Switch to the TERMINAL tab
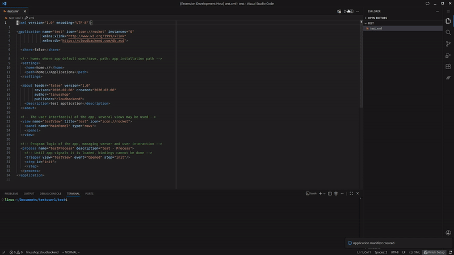 tap(73, 193)
